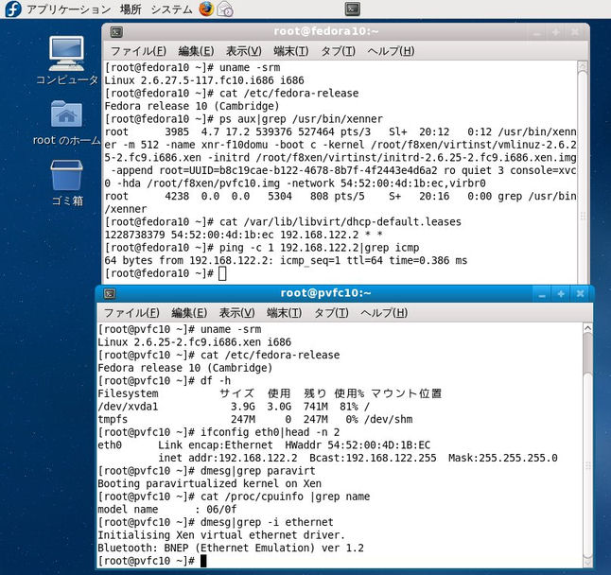The image size is (611, 575).
Task: Open the root のホーム folder icon
Action: coord(66,123)
